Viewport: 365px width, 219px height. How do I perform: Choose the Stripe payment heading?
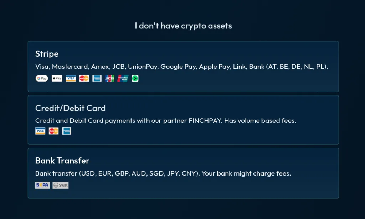pyautogui.click(x=47, y=54)
